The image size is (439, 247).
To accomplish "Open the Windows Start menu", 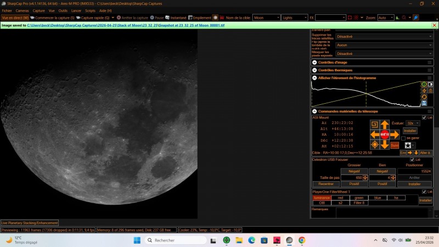I will click(137, 240).
